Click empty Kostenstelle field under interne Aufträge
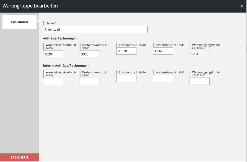 pos(163,79)
